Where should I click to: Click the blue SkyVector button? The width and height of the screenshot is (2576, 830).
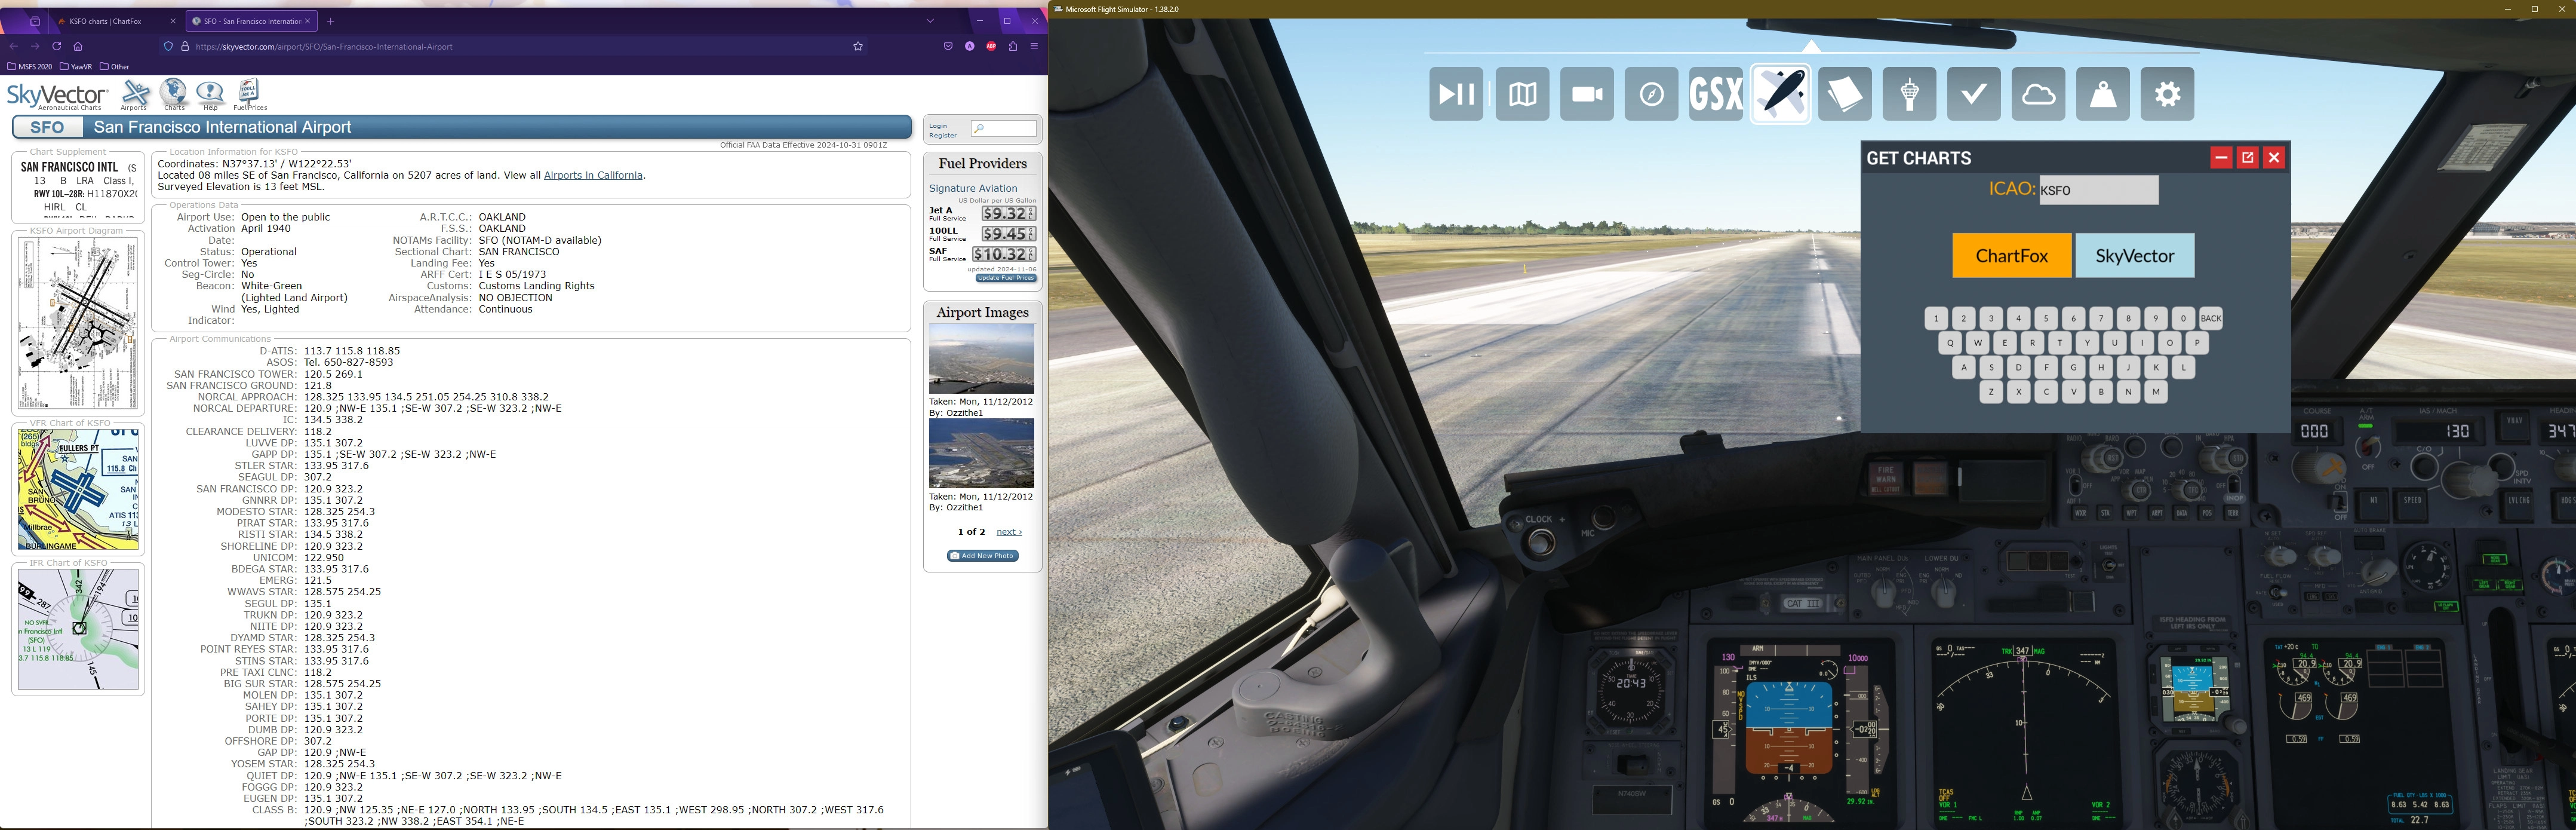click(2135, 255)
